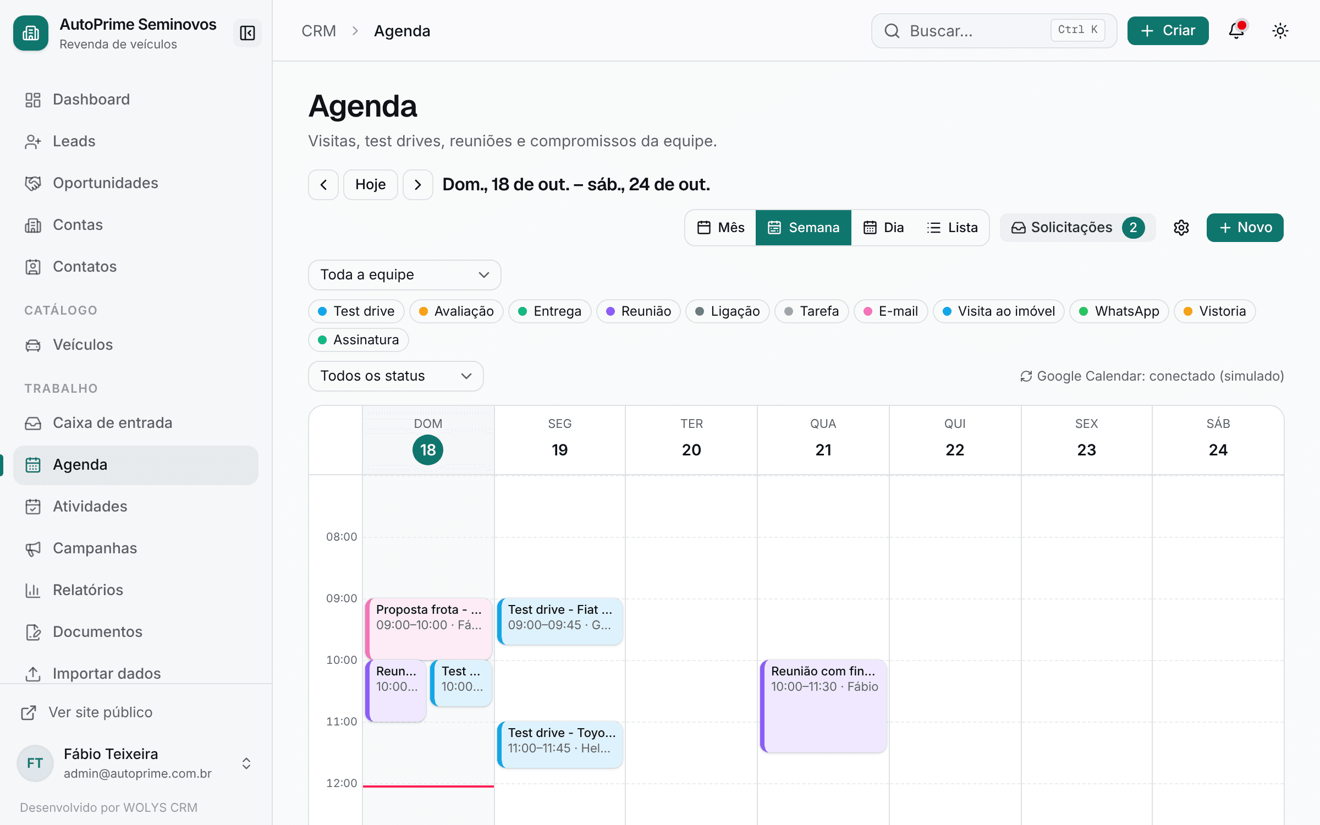The image size is (1320, 825).
Task: Go to previous week arrow
Action: tap(323, 185)
